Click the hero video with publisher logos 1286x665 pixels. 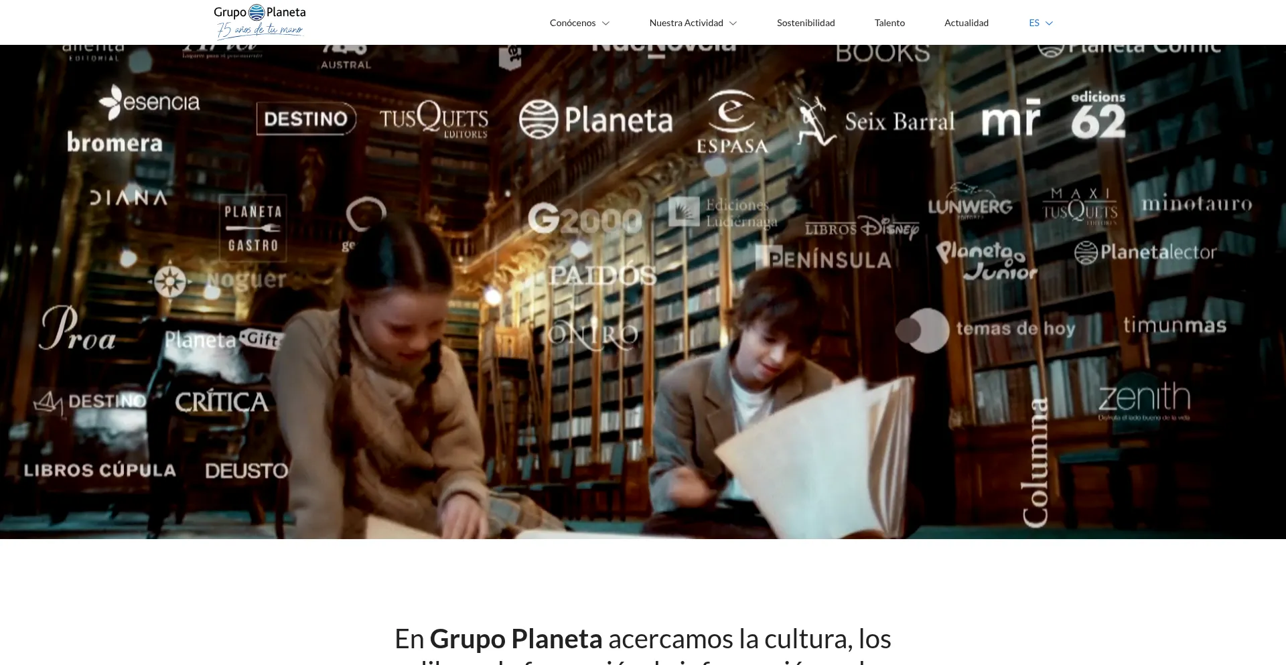[643, 292]
